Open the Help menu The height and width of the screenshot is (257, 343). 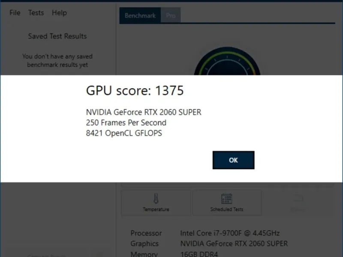coord(59,13)
